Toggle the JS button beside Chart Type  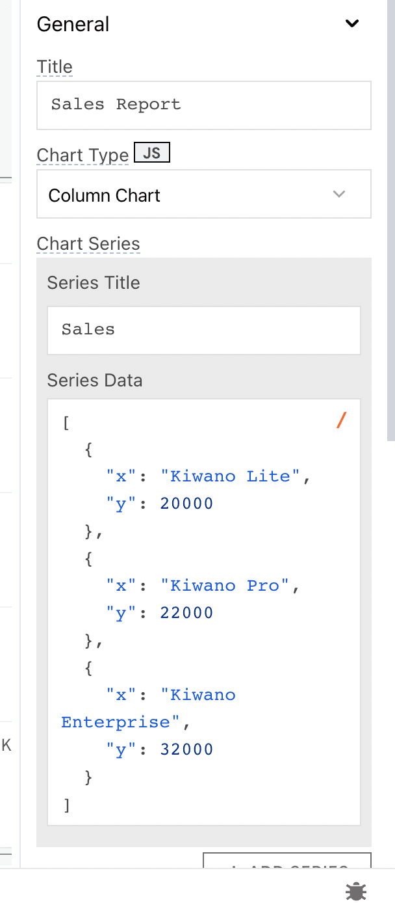pos(151,153)
